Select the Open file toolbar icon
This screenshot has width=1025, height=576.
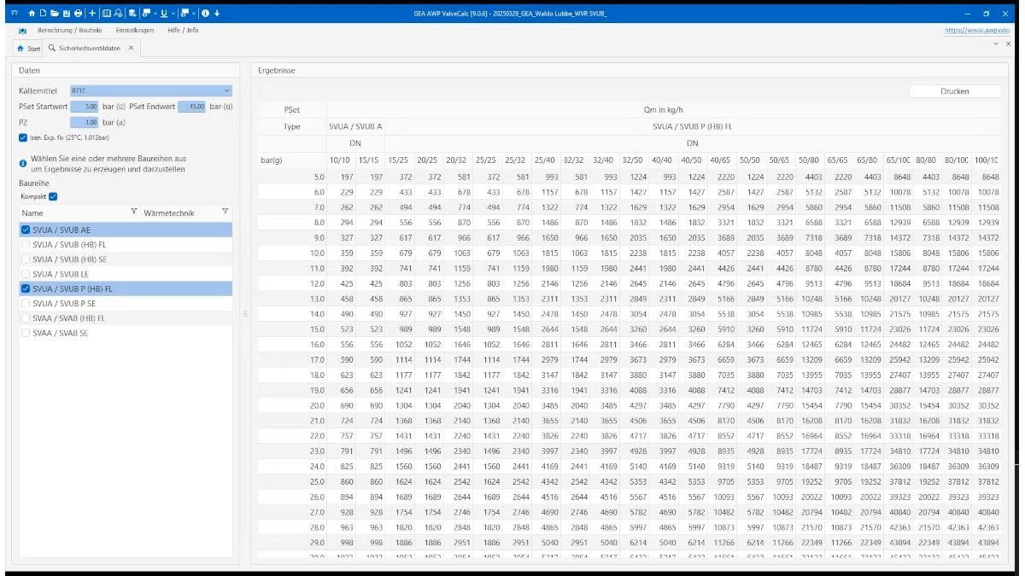(x=56, y=13)
